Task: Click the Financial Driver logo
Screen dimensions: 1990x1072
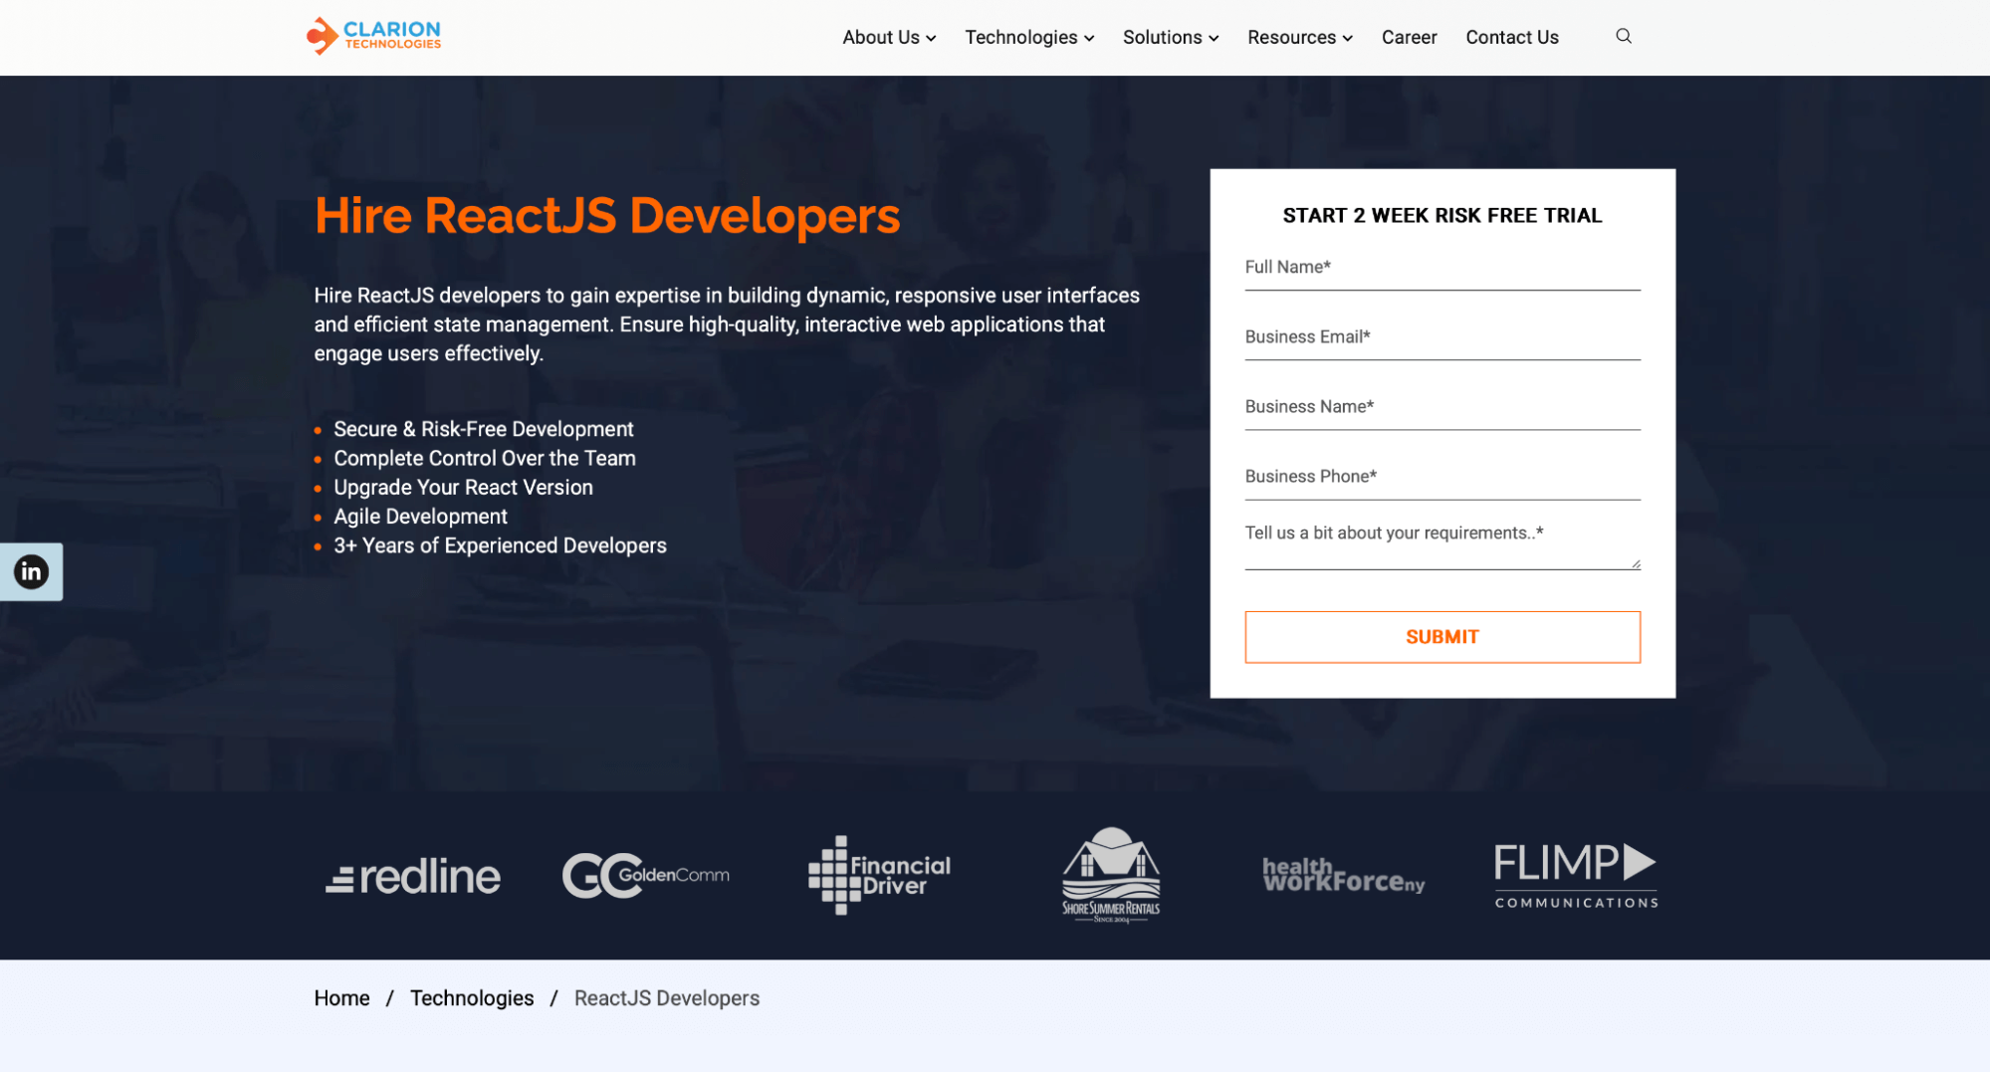Action: (879, 875)
